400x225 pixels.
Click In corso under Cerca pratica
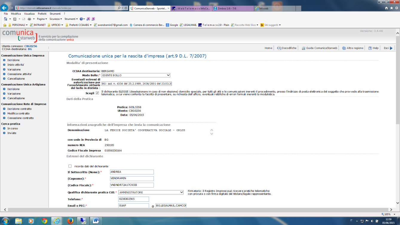[13, 128]
